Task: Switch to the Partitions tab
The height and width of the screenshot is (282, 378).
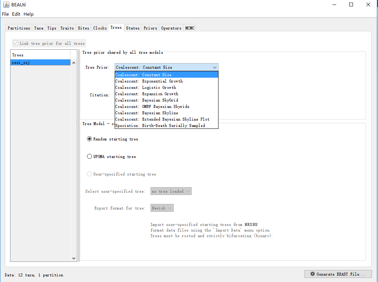Action: pyautogui.click(x=19, y=28)
